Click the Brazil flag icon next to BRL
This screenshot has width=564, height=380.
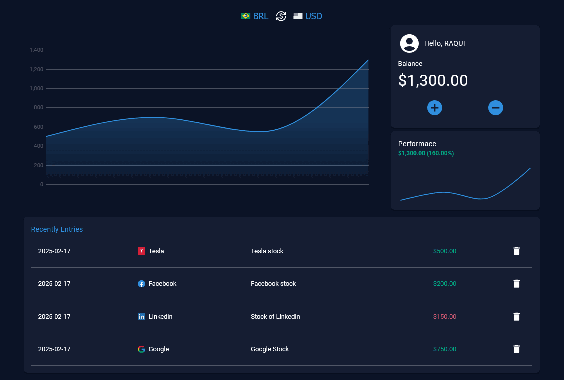245,16
